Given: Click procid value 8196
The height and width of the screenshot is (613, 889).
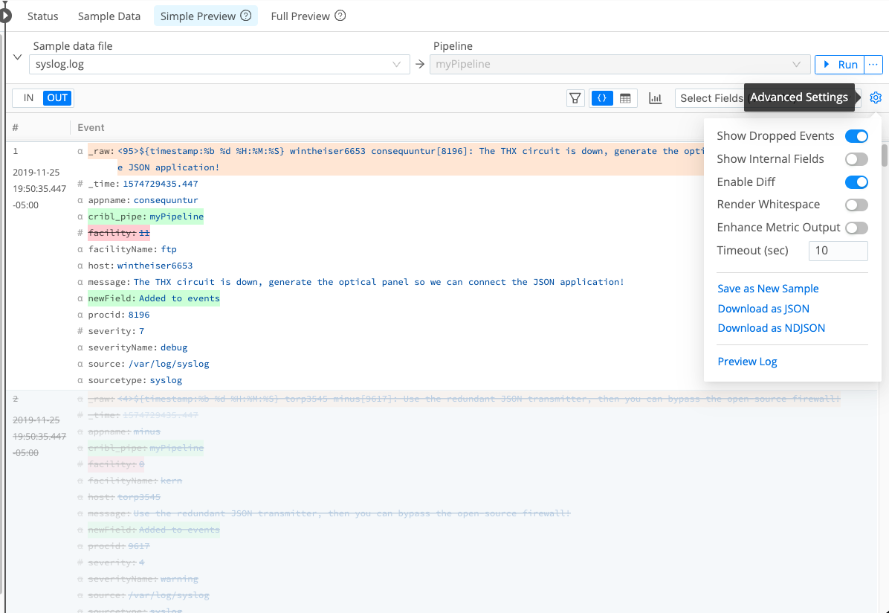Looking at the screenshot, I should [139, 315].
